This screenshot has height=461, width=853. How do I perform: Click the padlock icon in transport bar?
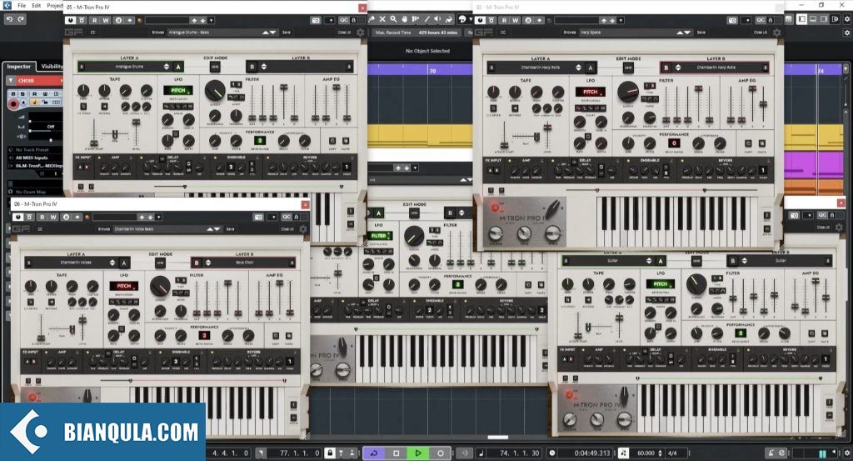[330, 453]
